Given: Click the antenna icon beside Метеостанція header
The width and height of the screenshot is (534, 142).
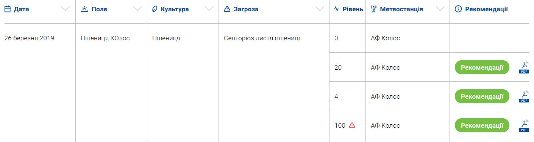Looking at the screenshot, I should click(x=373, y=9).
